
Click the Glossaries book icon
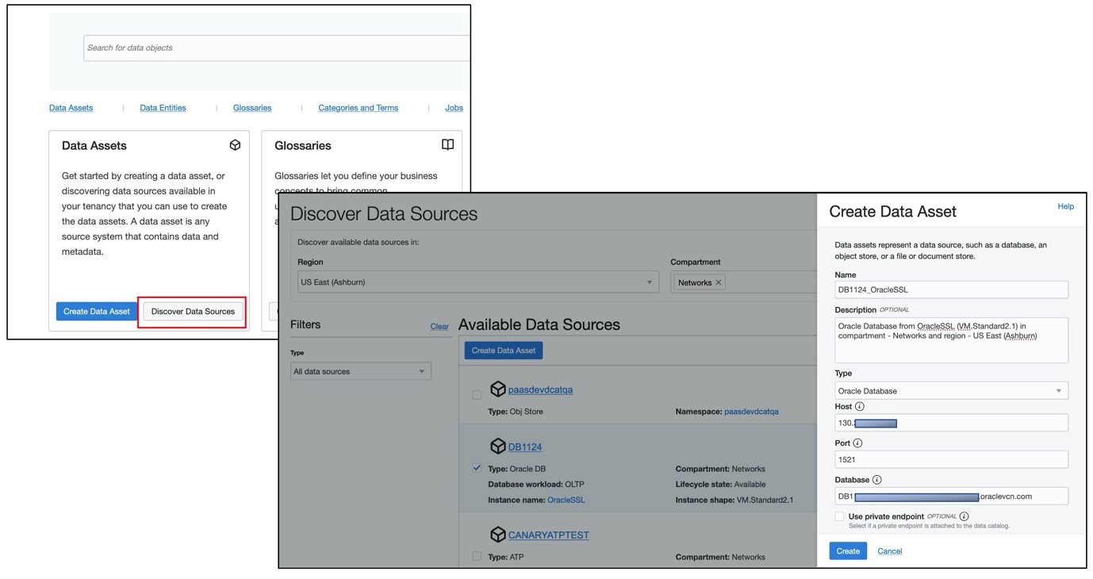pos(447,145)
